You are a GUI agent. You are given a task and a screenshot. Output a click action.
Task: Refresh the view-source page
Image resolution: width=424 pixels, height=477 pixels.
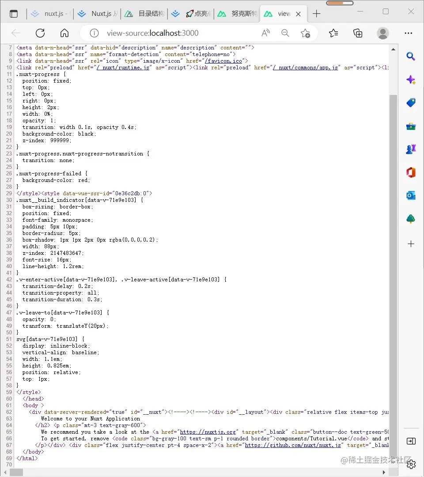pyautogui.click(x=40, y=33)
